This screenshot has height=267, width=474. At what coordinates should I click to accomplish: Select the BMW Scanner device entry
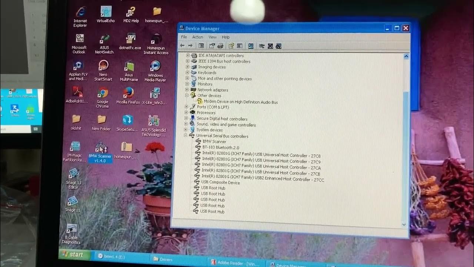click(x=214, y=142)
